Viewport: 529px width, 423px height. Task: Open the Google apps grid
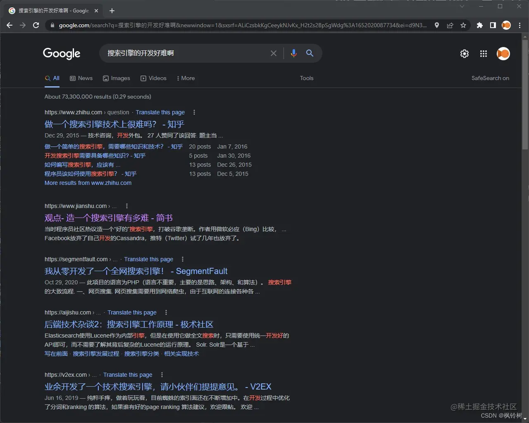click(x=483, y=54)
